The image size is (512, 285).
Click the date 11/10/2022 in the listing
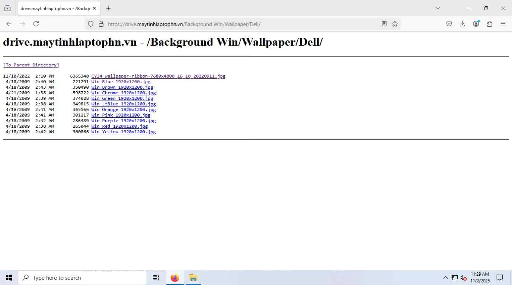(x=16, y=76)
